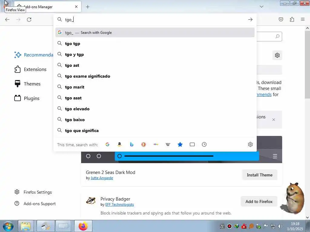Screen dimensions: 310x232
Task: Open Windows Explorer from the taskbar
Action: 26,226
